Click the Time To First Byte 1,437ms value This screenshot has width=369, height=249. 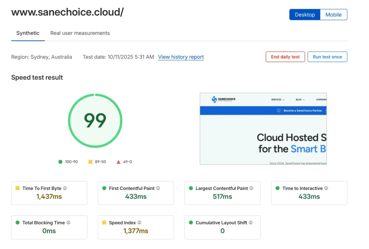coord(49,197)
